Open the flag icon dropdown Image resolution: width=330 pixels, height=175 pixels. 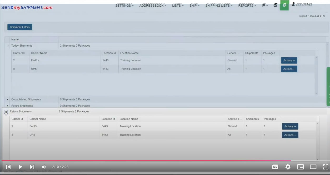click(264, 6)
